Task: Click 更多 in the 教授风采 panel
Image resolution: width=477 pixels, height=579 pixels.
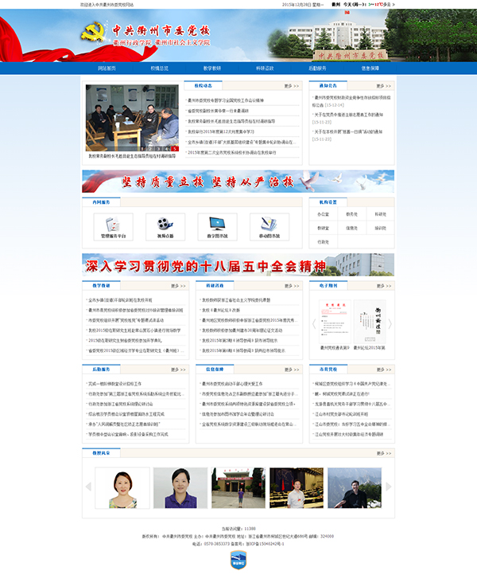Action: point(384,453)
